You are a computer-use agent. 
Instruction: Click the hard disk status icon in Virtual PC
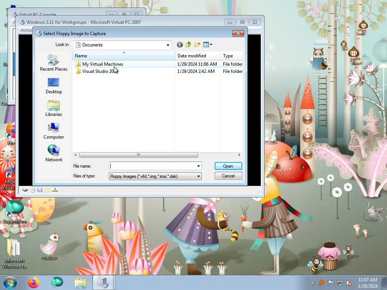25,190
